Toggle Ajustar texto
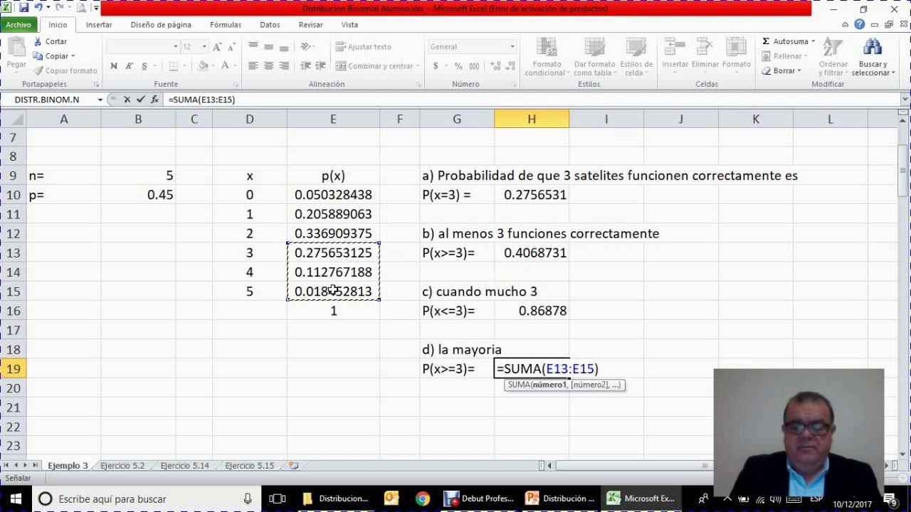Viewport: 911px width, 512px height. pyautogui.click(x=364, y=47)
